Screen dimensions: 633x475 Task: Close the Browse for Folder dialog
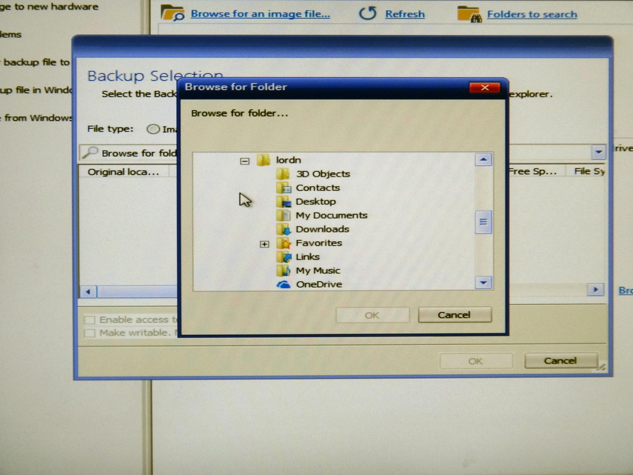[485, 88]
